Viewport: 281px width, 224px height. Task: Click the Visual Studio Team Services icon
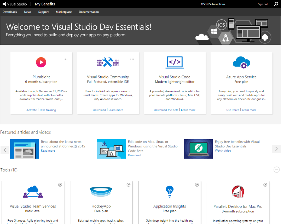33,191
